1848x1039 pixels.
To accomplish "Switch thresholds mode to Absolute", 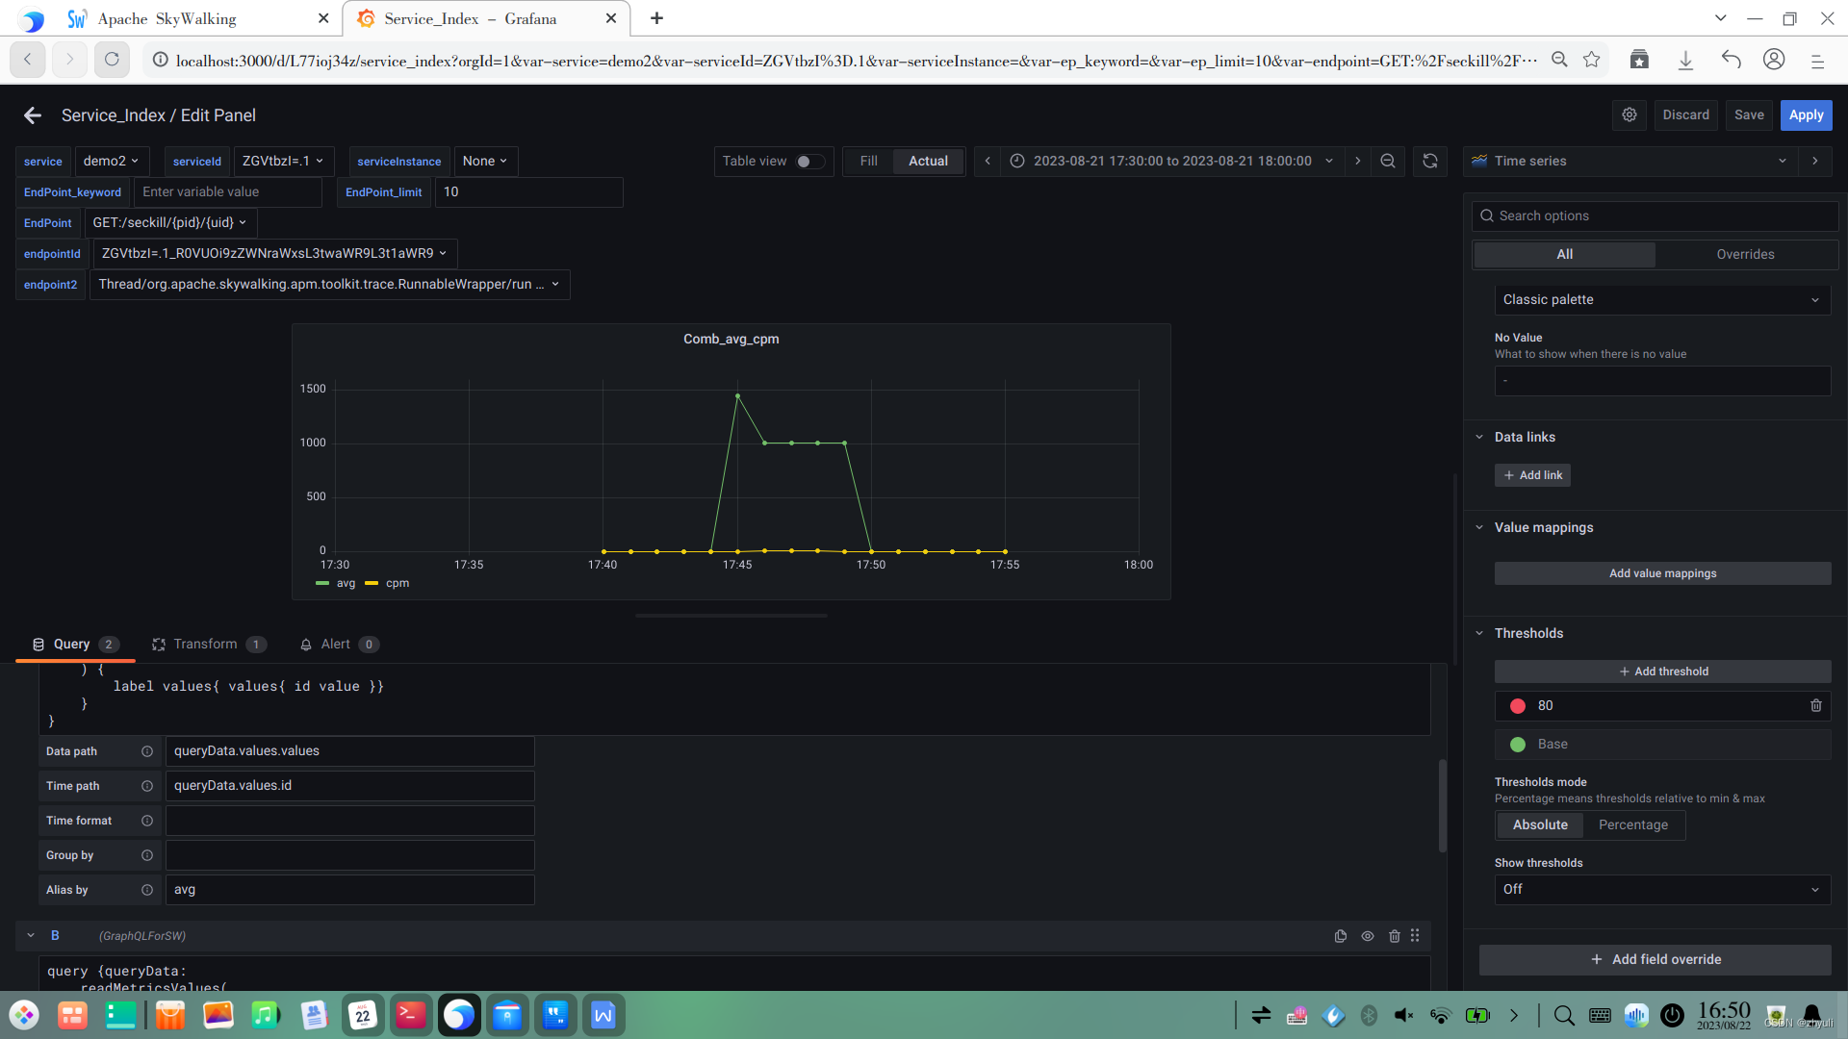I will (1540, 825).
